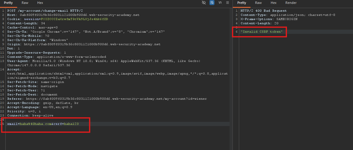Toggle the line wrap icon in request panel
Image resolution: width=353 pixels, height=150 pixels.
pyautogui.click(x=212, y=3)
